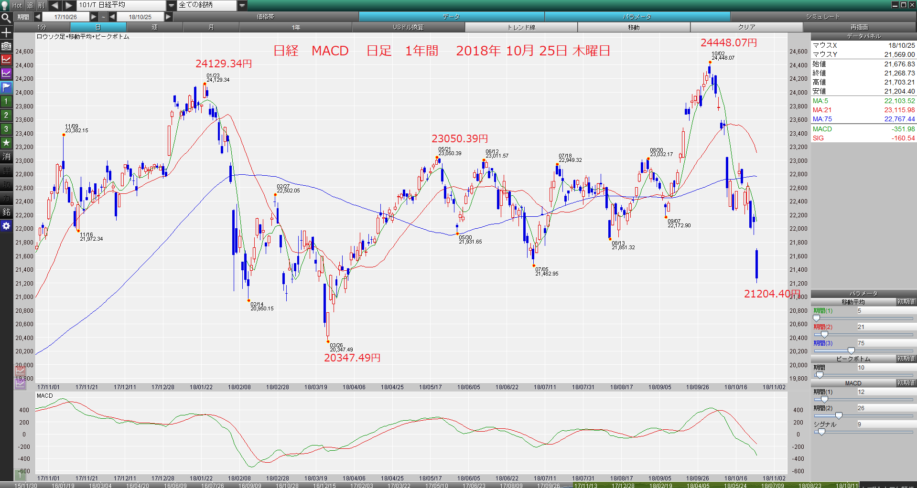Screen dimensions: 917x488
Task: Reset MACD with 初期値 button
Action: 906,383
